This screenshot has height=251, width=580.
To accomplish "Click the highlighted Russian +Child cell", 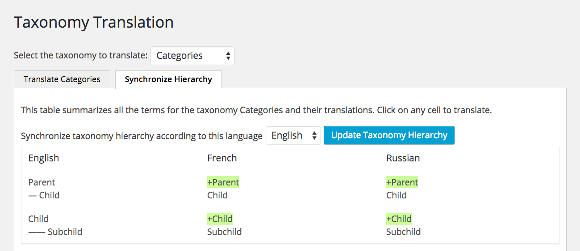I will coord(399,219).
